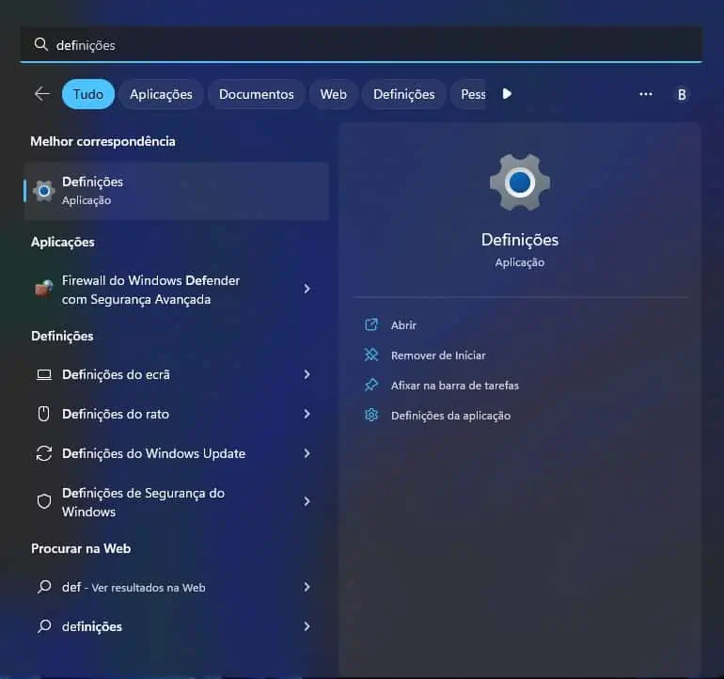This screenshot has width=724, height=679.
Task: Open Definições do ecrã result text
Action: click(116, 374)
